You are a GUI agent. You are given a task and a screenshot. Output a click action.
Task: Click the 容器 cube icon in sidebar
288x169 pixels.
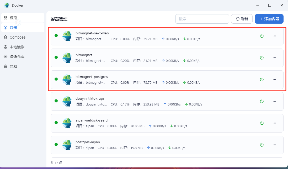tap(6, 28)
